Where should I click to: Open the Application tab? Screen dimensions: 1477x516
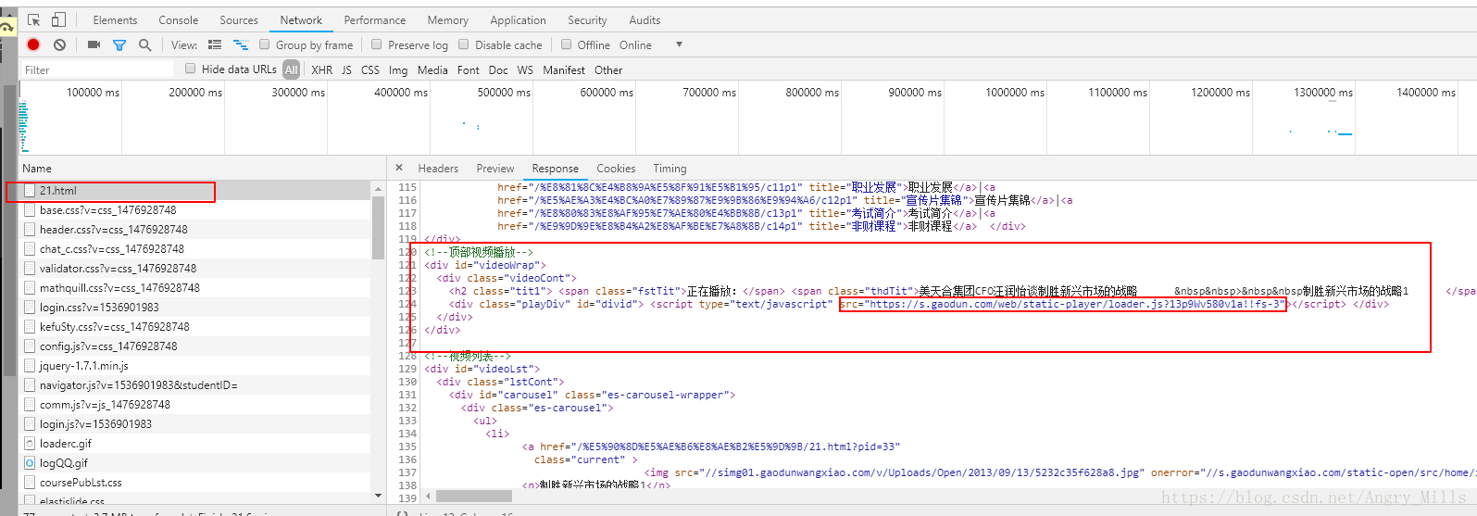[519, 19]
